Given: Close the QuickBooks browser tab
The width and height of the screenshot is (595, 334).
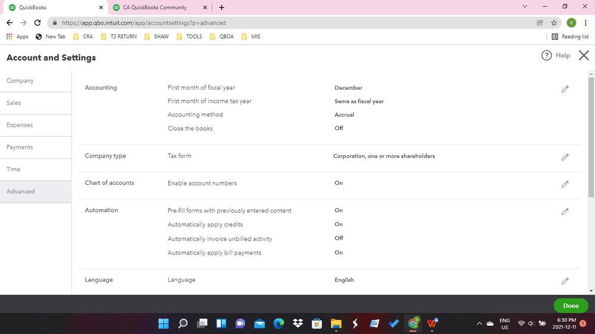Looking at the screenshot, I should (101, 7).
